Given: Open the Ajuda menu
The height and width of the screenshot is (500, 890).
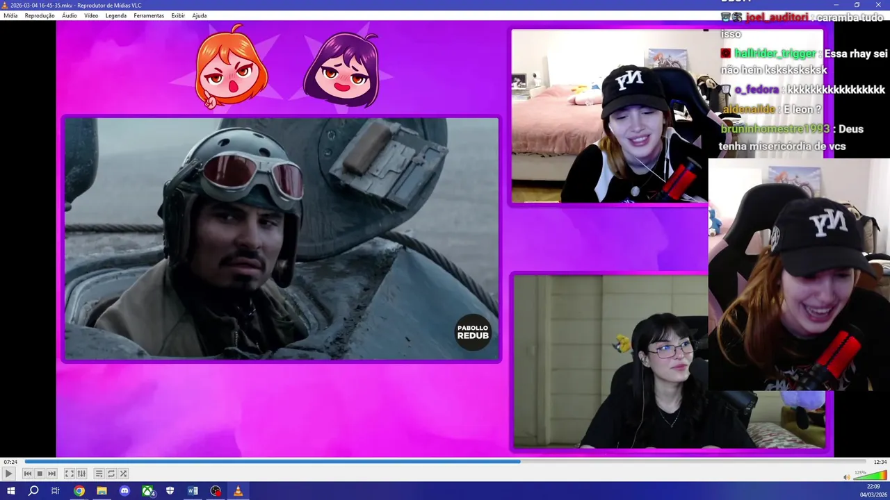Looking at the screenshot, I should click(200, 15).
